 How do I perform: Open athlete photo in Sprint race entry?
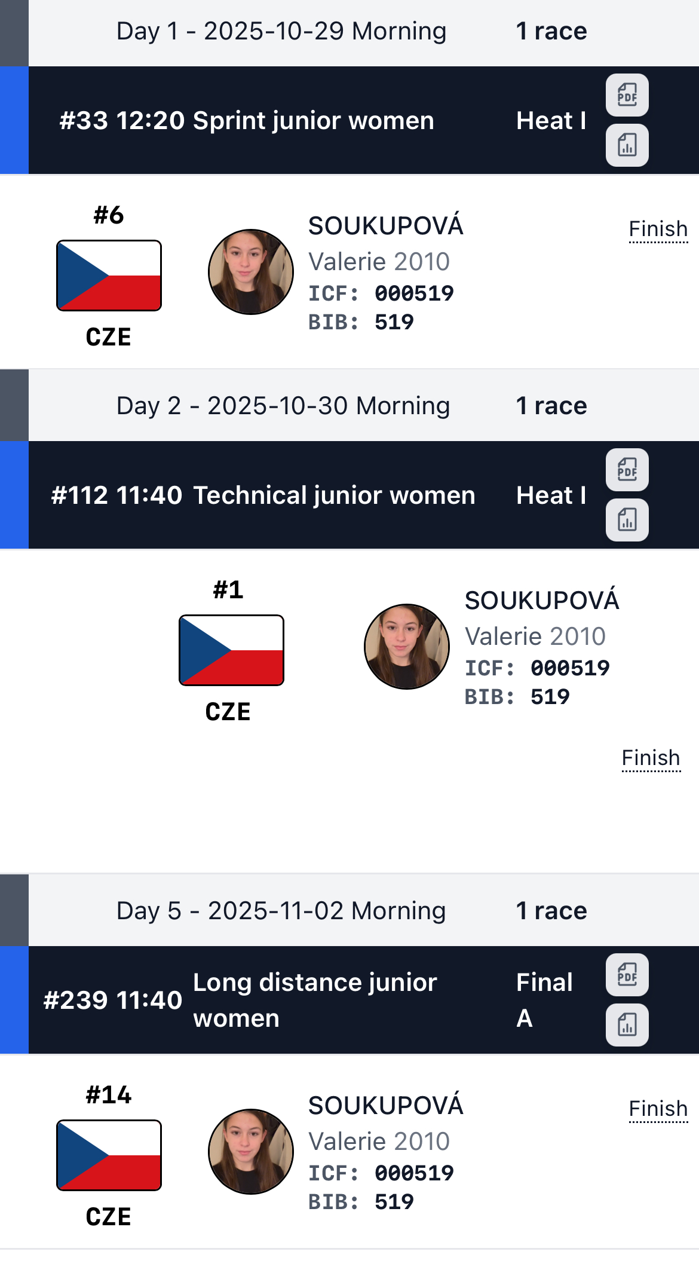tap(251, 272)
